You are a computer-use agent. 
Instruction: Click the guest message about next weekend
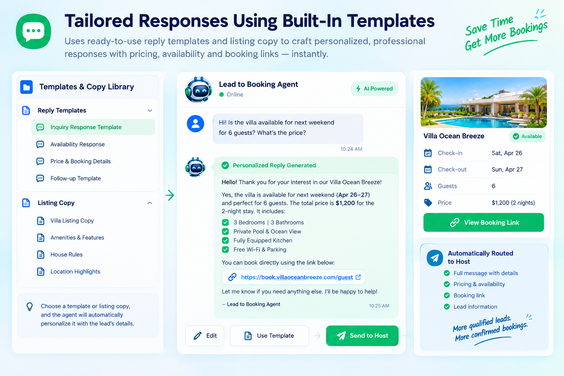point(288,128)
